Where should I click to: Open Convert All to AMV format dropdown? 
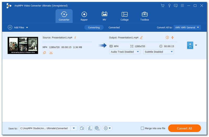[x=187, y=27]
